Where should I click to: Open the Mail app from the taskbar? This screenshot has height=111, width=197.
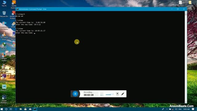click(x=30, y=109)
